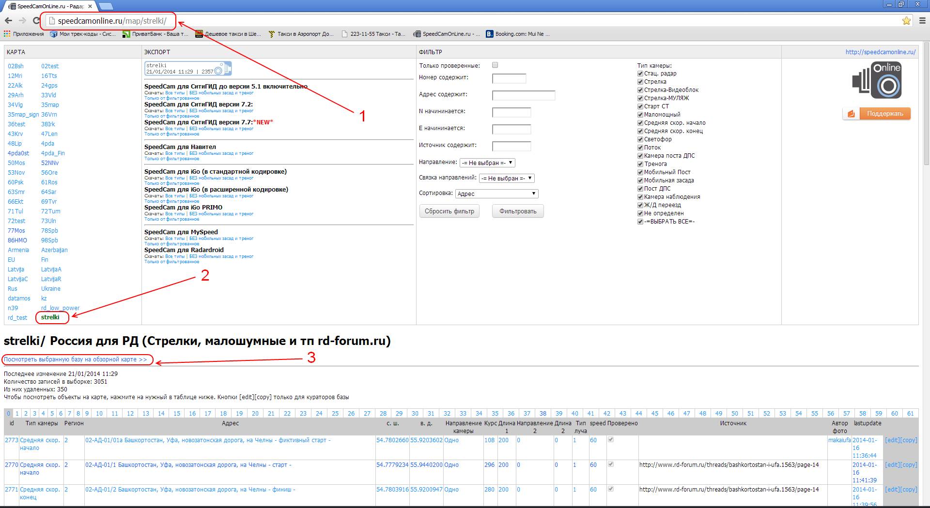Click [edit] for record 2773
This screenshot has height=508, width=930.
tap(892, 440)
